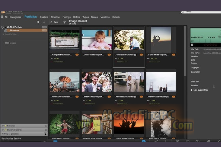Screen dimensions: 221x147
Task: Click the File Name value text
Action: click(x=212, y=53)
